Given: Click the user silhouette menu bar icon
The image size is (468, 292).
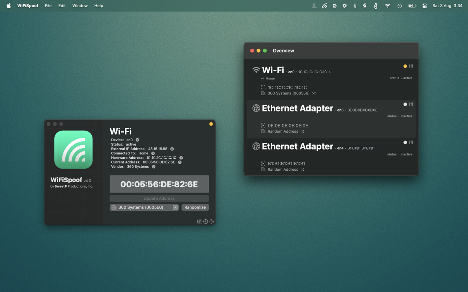Looking at the screenshot, I should 314,6.
